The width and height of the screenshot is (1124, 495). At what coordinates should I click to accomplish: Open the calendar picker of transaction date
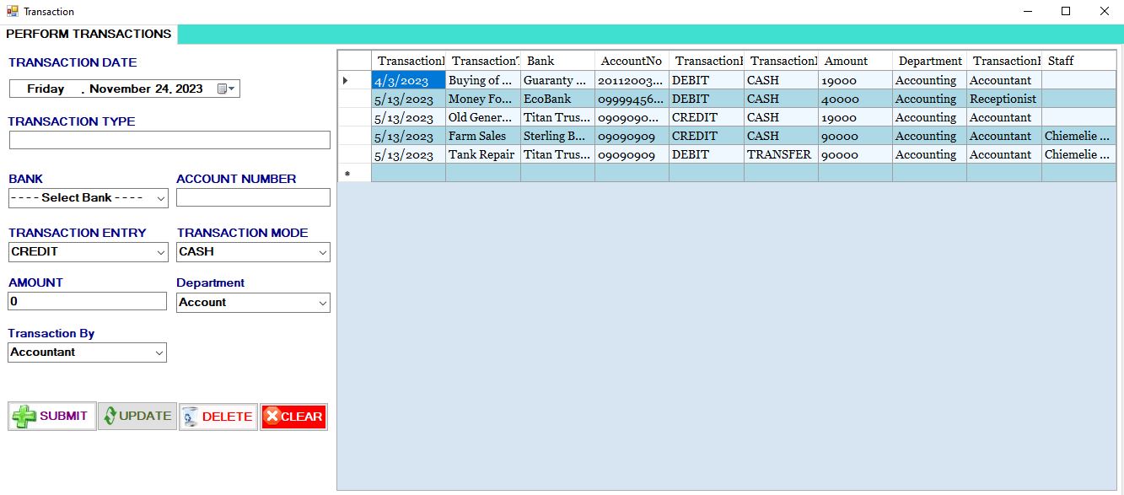(x=227, y=89)
